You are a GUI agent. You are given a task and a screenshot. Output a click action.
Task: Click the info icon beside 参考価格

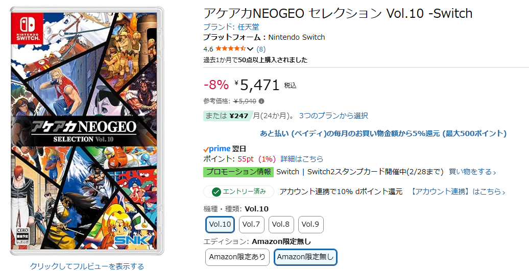pos(261,101)
